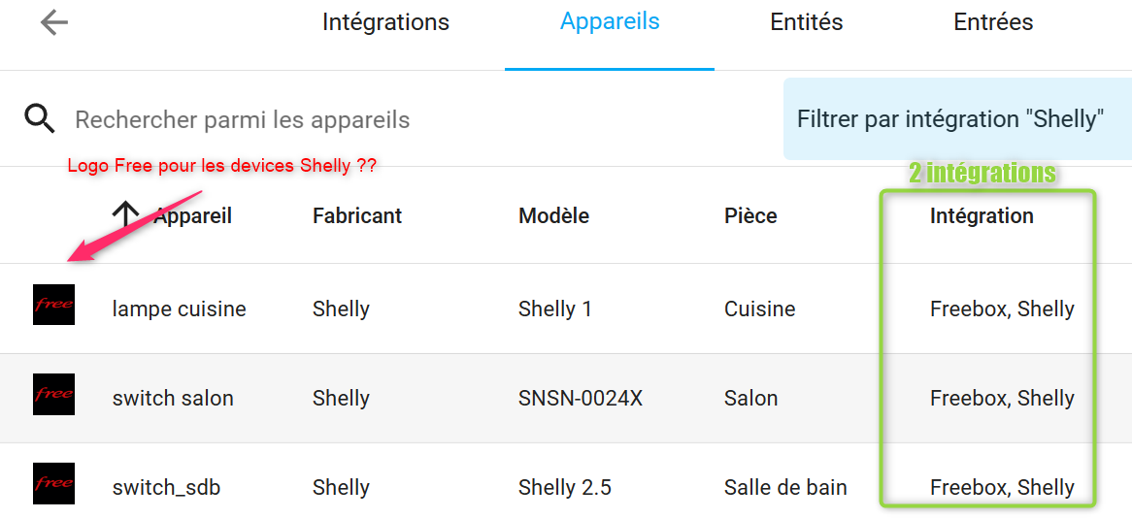Click the Free logo beside switch_sdb
1132x520 pixels.
54,483
